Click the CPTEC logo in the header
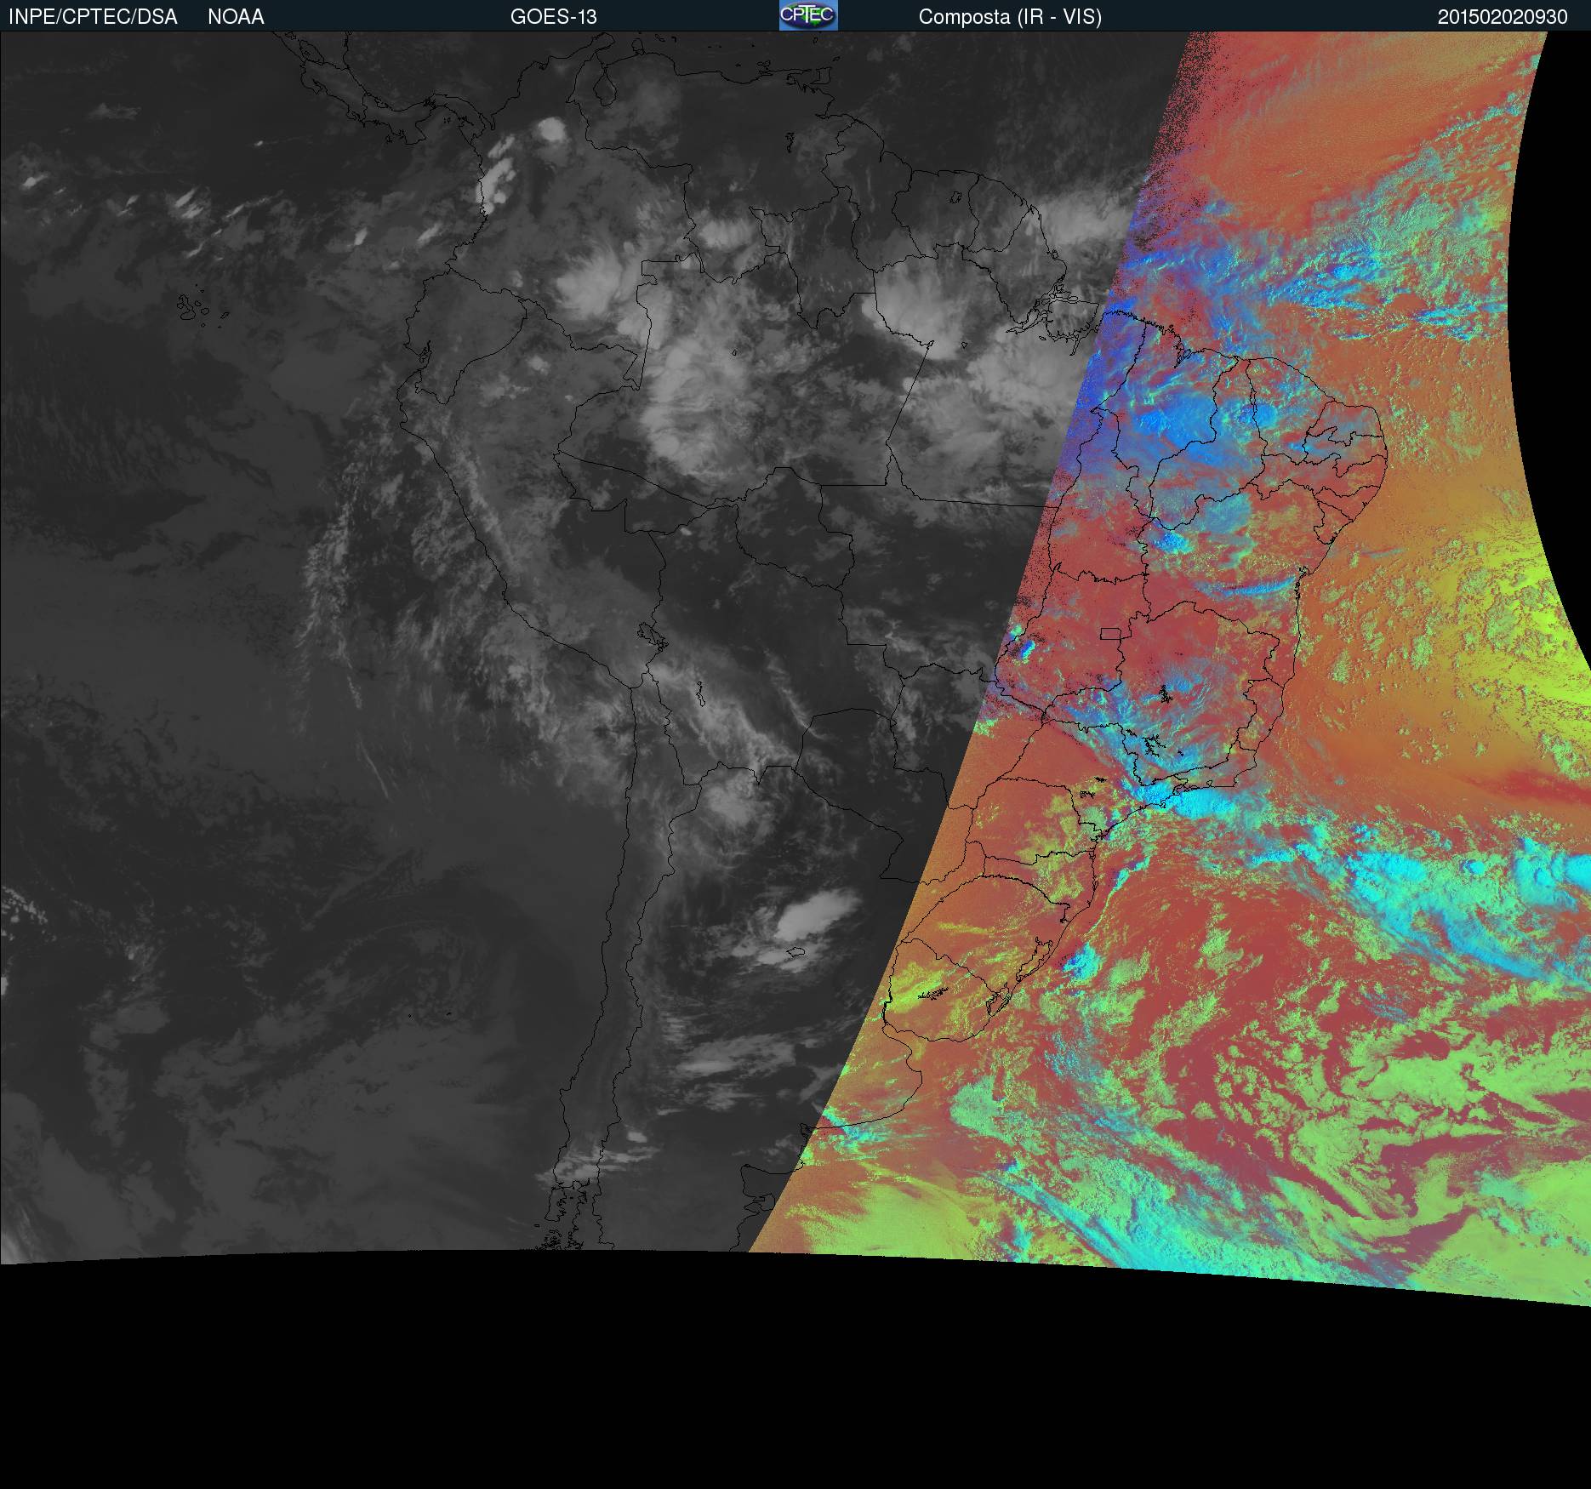1591x1489 pixels. tap(808, 15)
